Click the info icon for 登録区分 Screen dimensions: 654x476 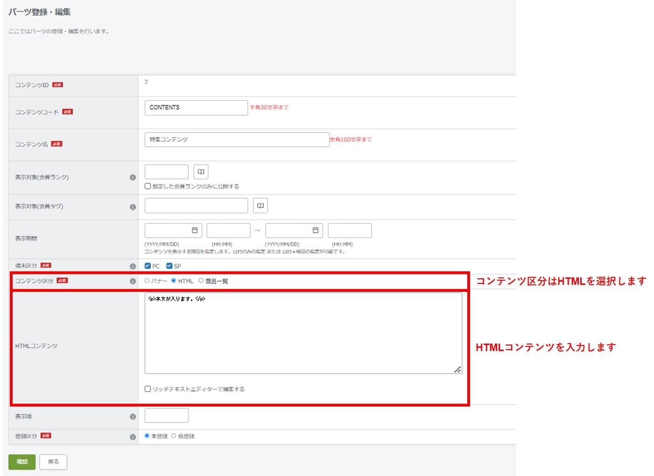click(x=133, y=437)
